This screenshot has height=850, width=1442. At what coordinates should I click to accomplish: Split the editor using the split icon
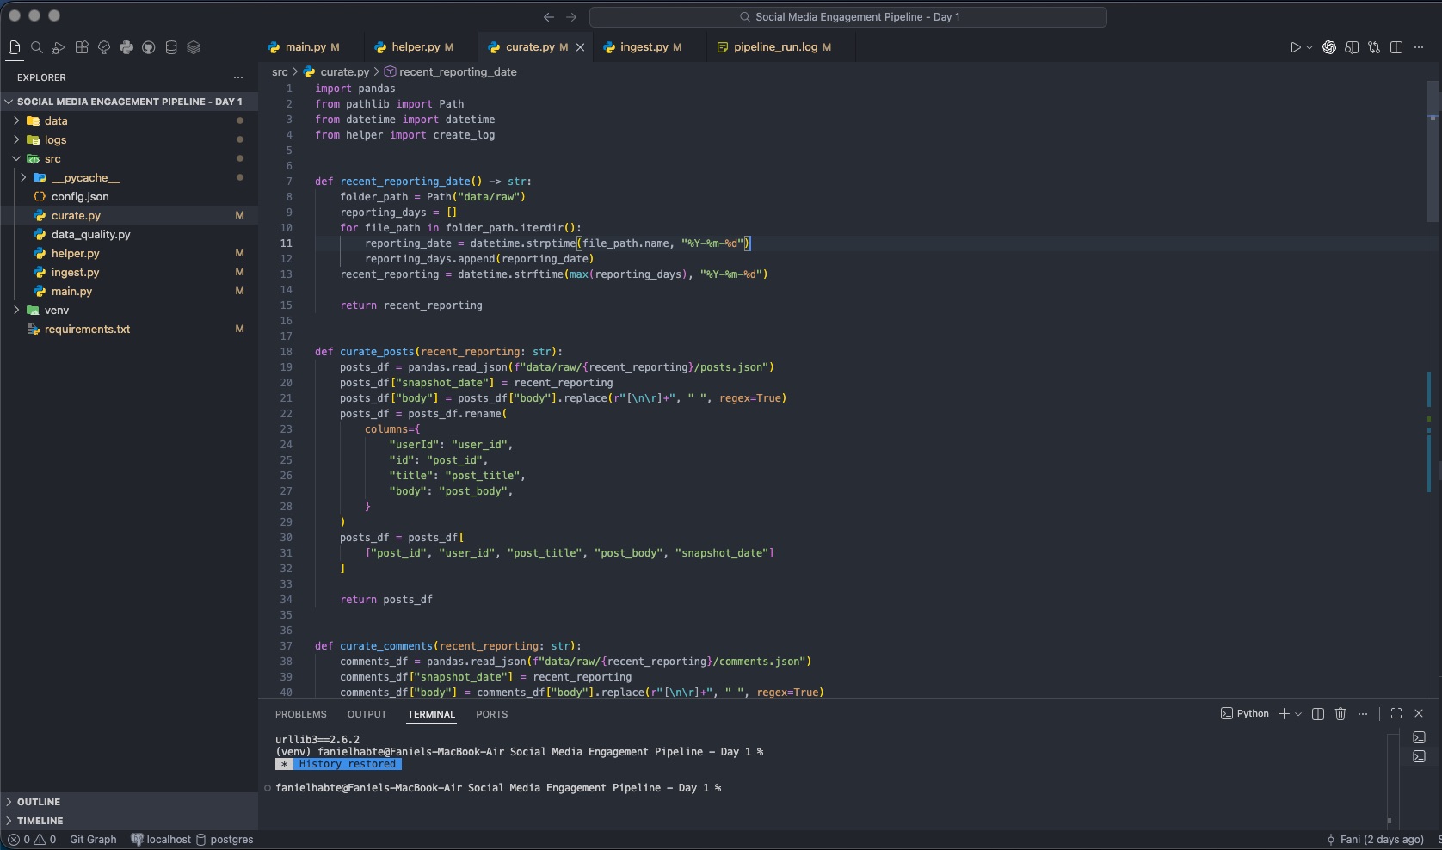1396,48
